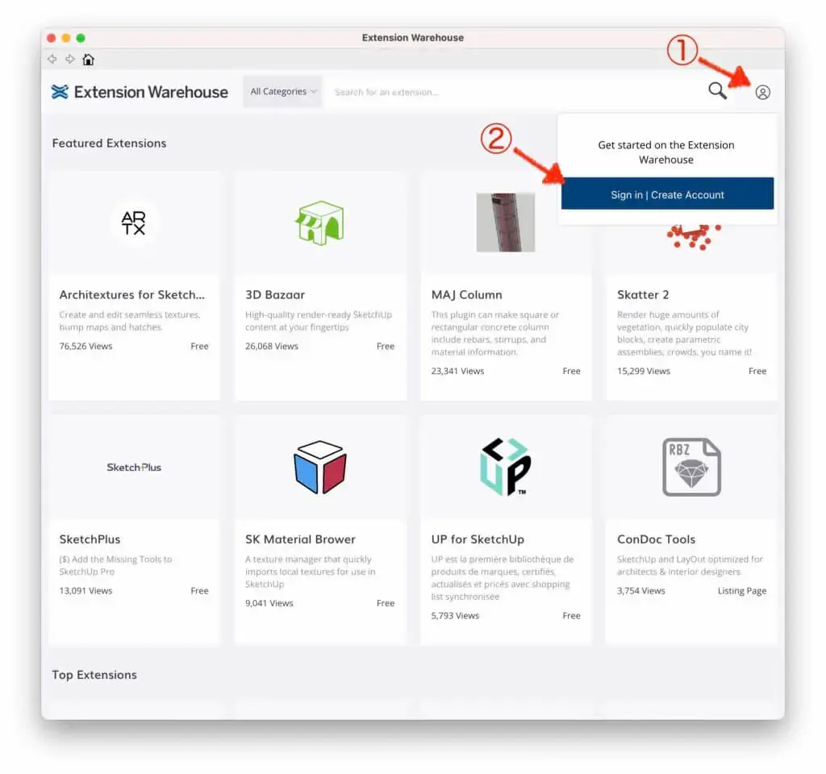Click 3,754 Views on ConDoc Tools card
Screen dimensions: 826x774
click(640, 591)
